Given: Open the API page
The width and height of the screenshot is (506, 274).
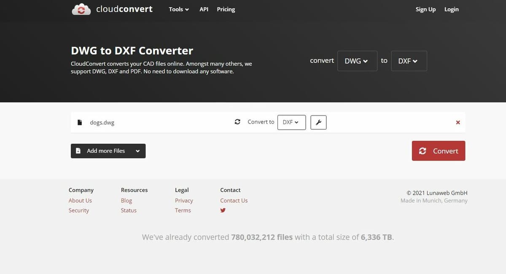Looking at the screenshot, I should pos(204,9).
